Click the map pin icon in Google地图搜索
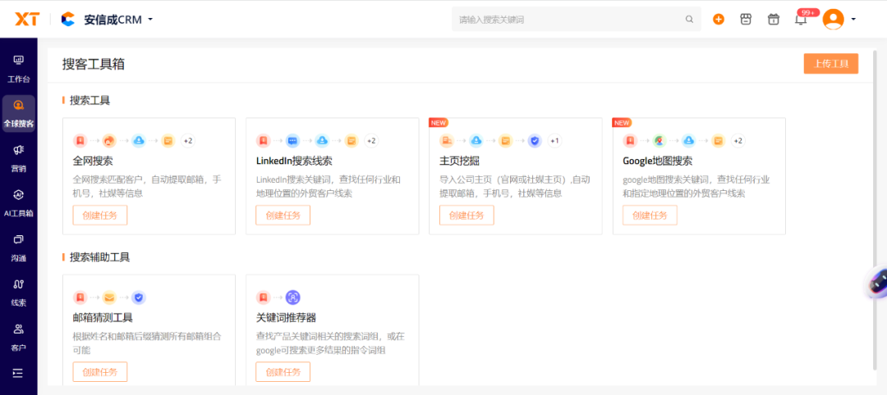Screen dimensions: 887x395 pos(659,140)
